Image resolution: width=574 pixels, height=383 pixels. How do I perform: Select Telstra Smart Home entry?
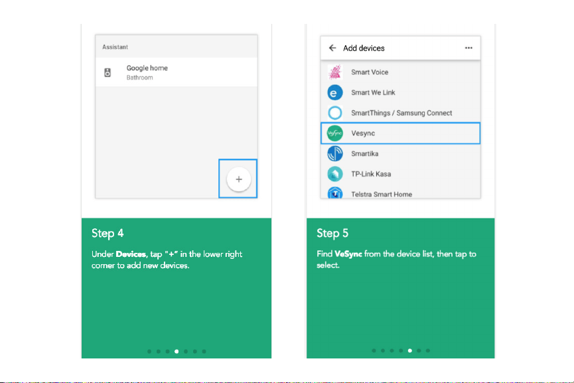pos(401,192)
